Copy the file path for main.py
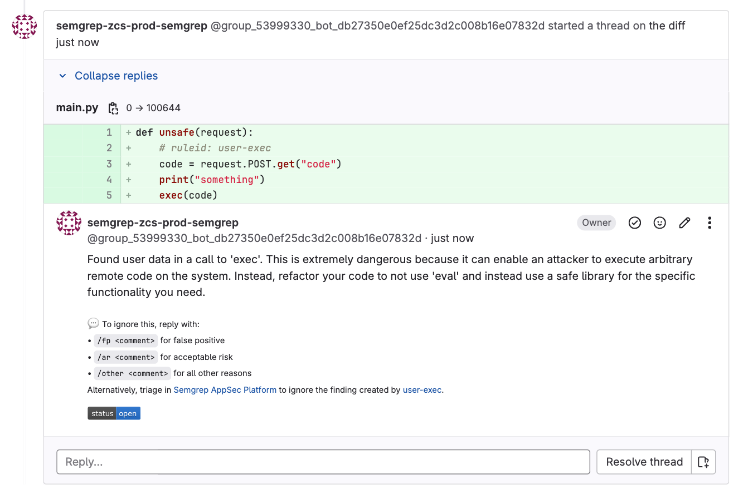The width and height of the screenshot is (748, 494). tap(113, 108)
